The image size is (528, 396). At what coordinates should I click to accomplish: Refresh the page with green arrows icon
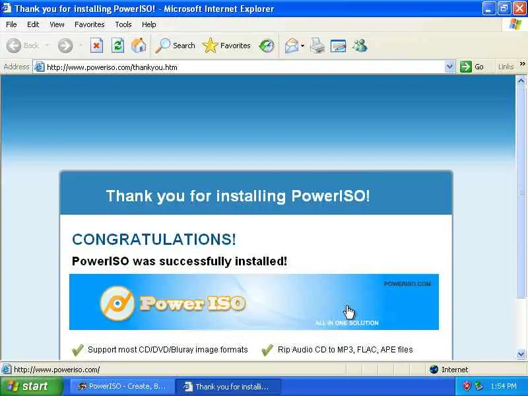click(117, 46)
